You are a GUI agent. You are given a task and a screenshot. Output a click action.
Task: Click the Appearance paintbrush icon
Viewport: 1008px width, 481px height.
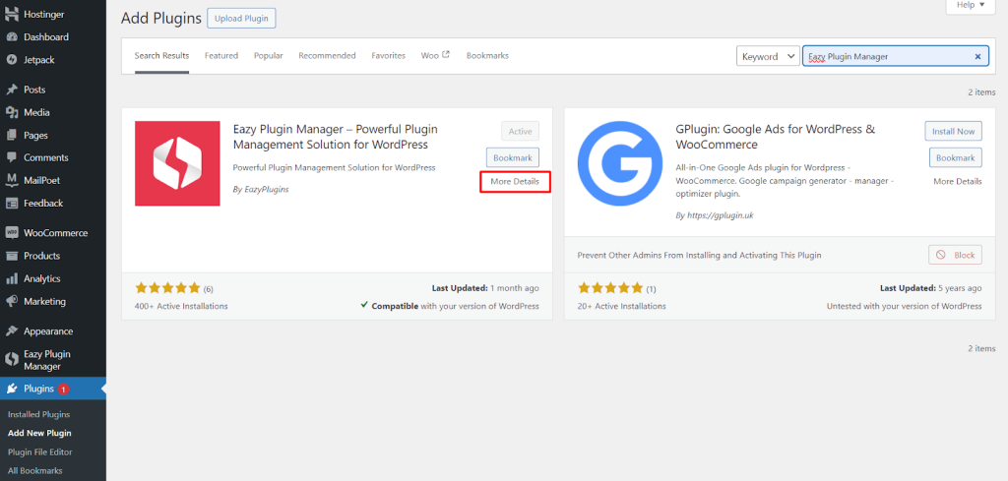(x=12, y=331)
